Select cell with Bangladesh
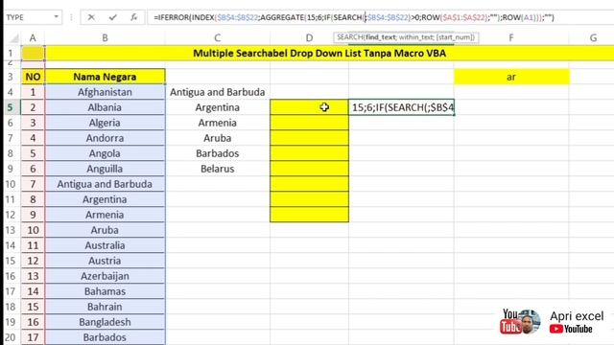 (105, 322)
